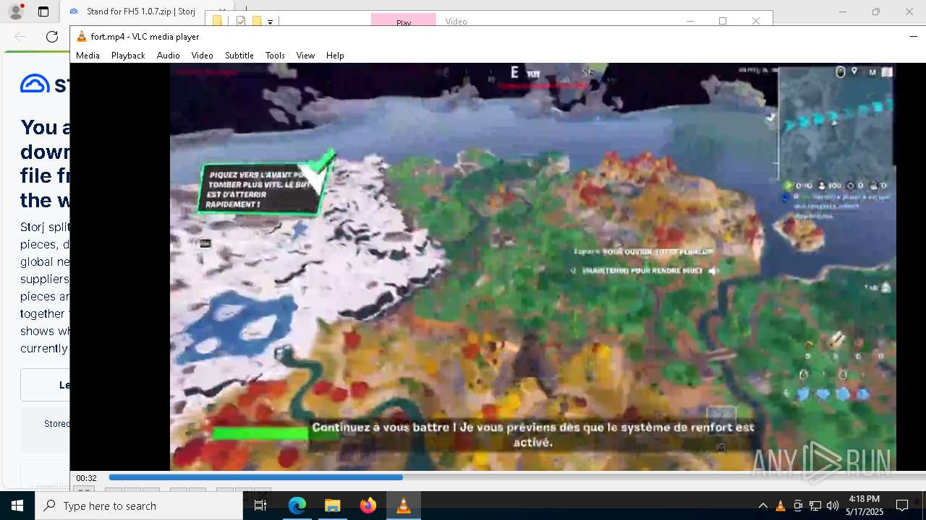
Task: Show hidden system tray icons
Action: tap(763, 506)
